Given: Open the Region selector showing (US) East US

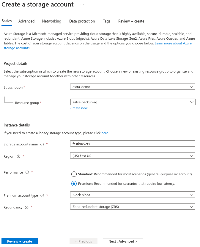Looking at the screenshot, I should tap(132, 155).
